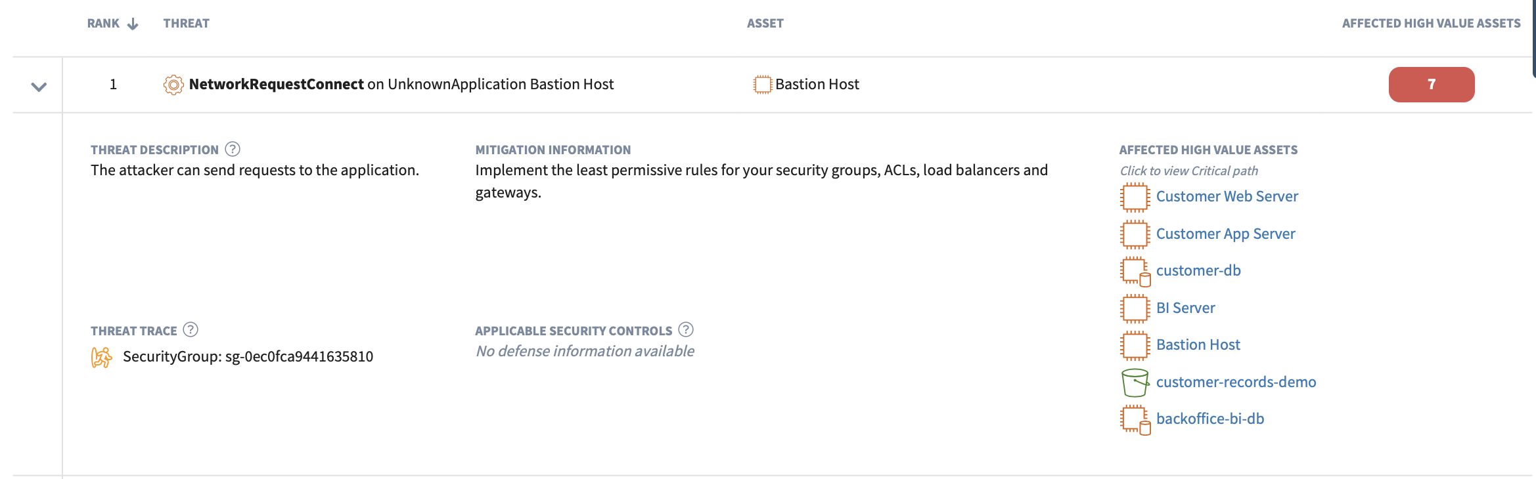The width and height of the screenshot is (1536, 479).
Task: Click the red badge showing 7 assets
Action: [1431, 85]
